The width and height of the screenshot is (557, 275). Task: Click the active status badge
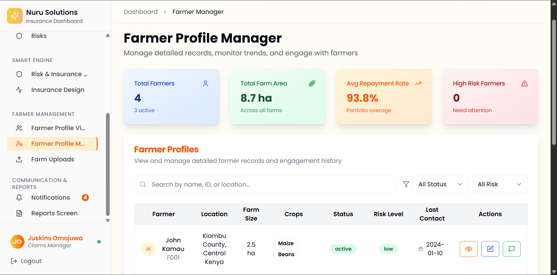tap(343, 249)
